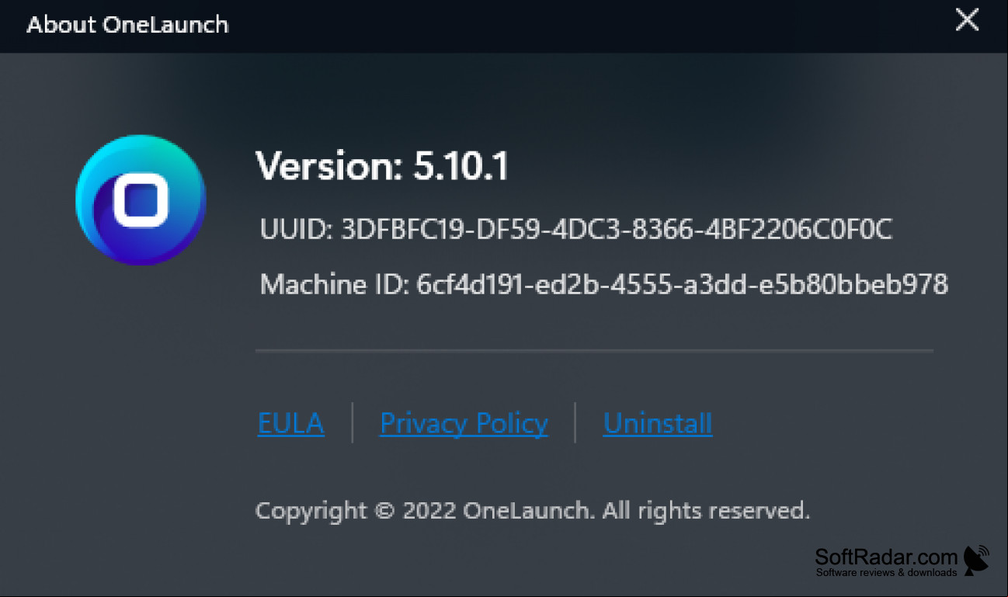The image size is (1008, 597).
Task: Click the 'UUID:' label
Action: (297, 230)
